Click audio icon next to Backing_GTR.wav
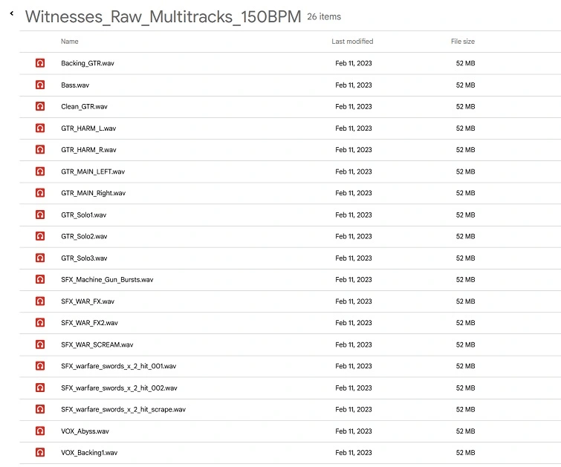Screen dimensions: 561x467 (40, 64)
